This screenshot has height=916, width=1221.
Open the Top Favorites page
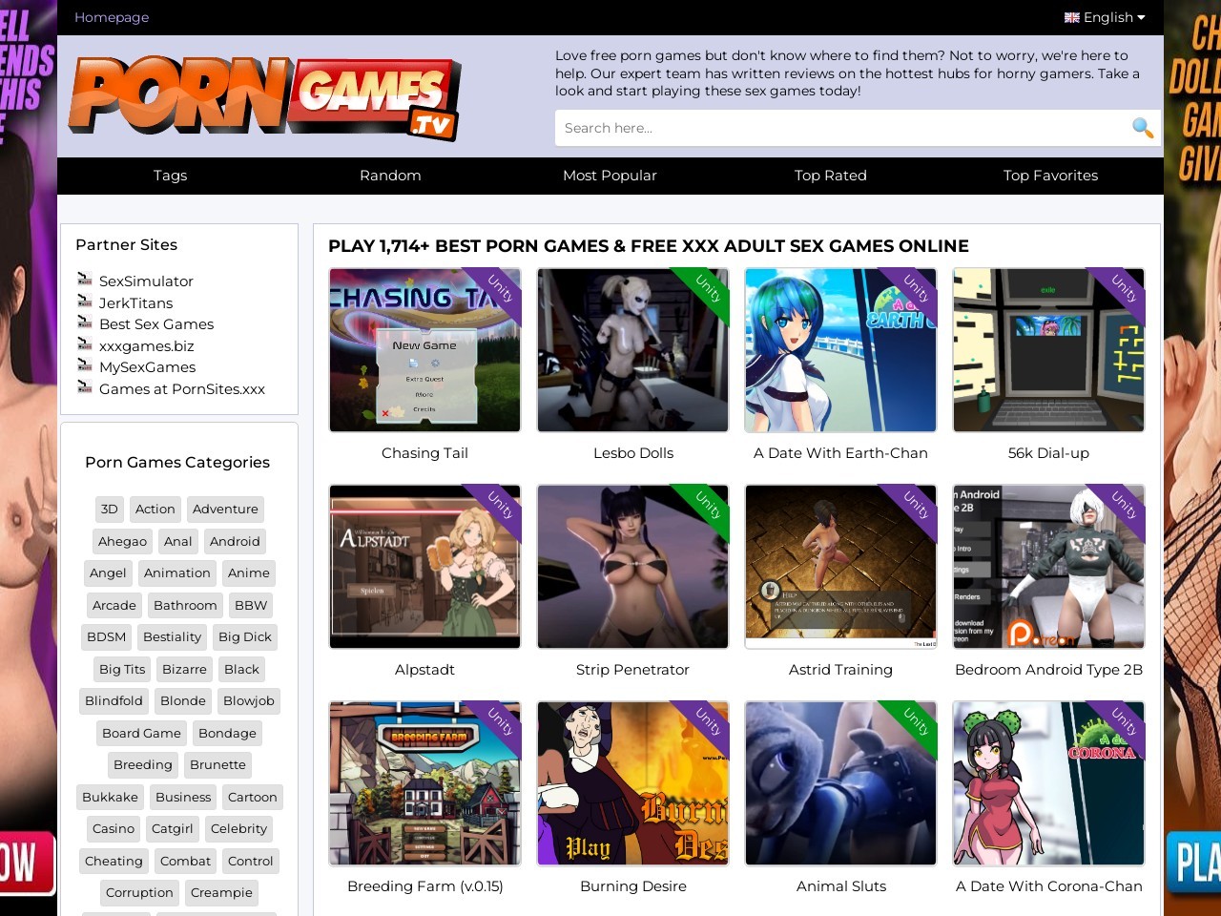pos(1050,176)
